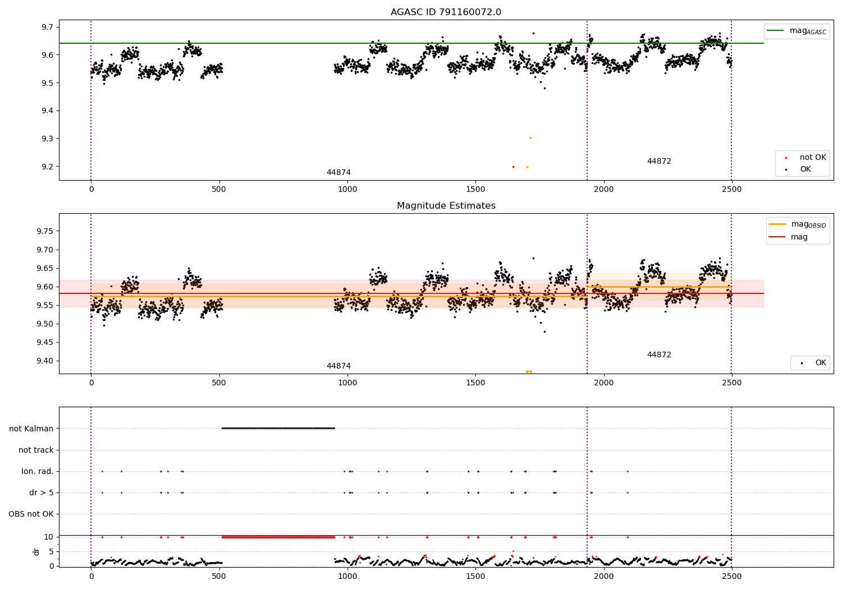842x589 pixels.
Task: Click the 'not Kalman' black data bar
Action: [278, 428]
